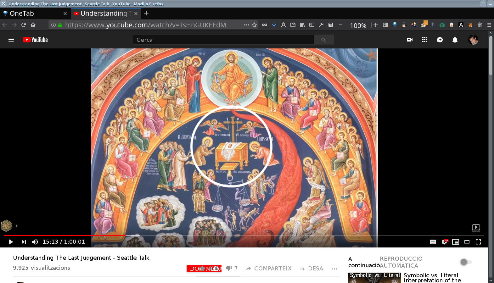Image resolution: width=494 pixels, height=283 pixels.
Task: Reload the current page
Action: pos(24,25)
